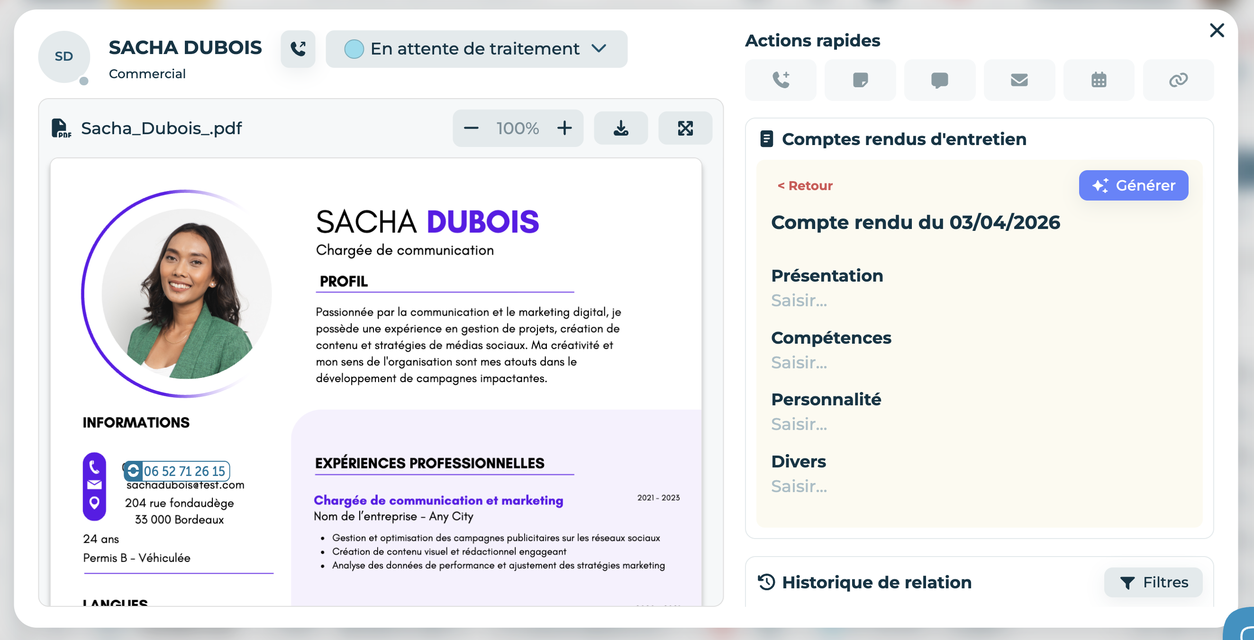Expand the PDF viewer to fullscreen

tap(685, 128)
